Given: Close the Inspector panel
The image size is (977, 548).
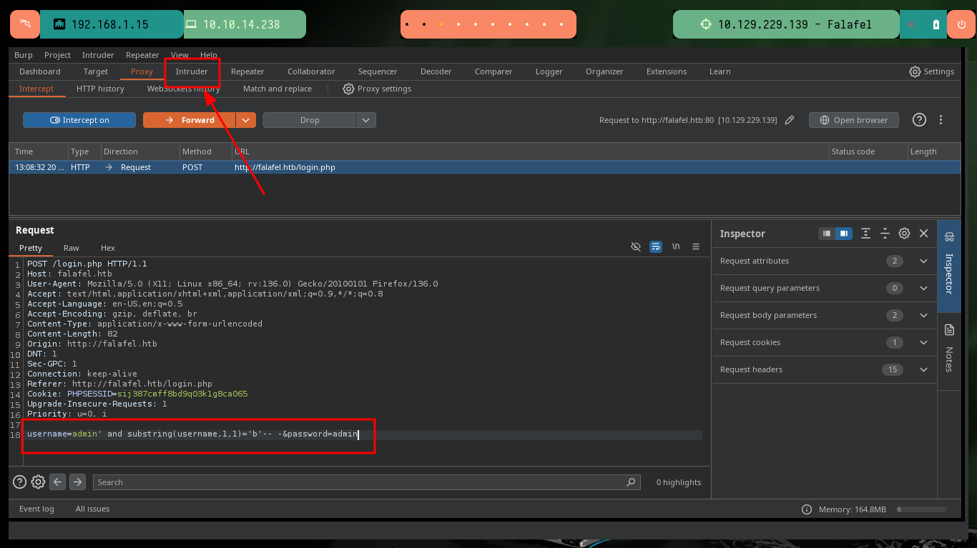Looking at the screenshot, I should point(923,234).
